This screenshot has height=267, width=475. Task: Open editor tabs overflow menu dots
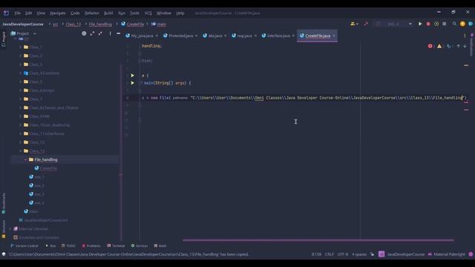click(x=465, y=36)
